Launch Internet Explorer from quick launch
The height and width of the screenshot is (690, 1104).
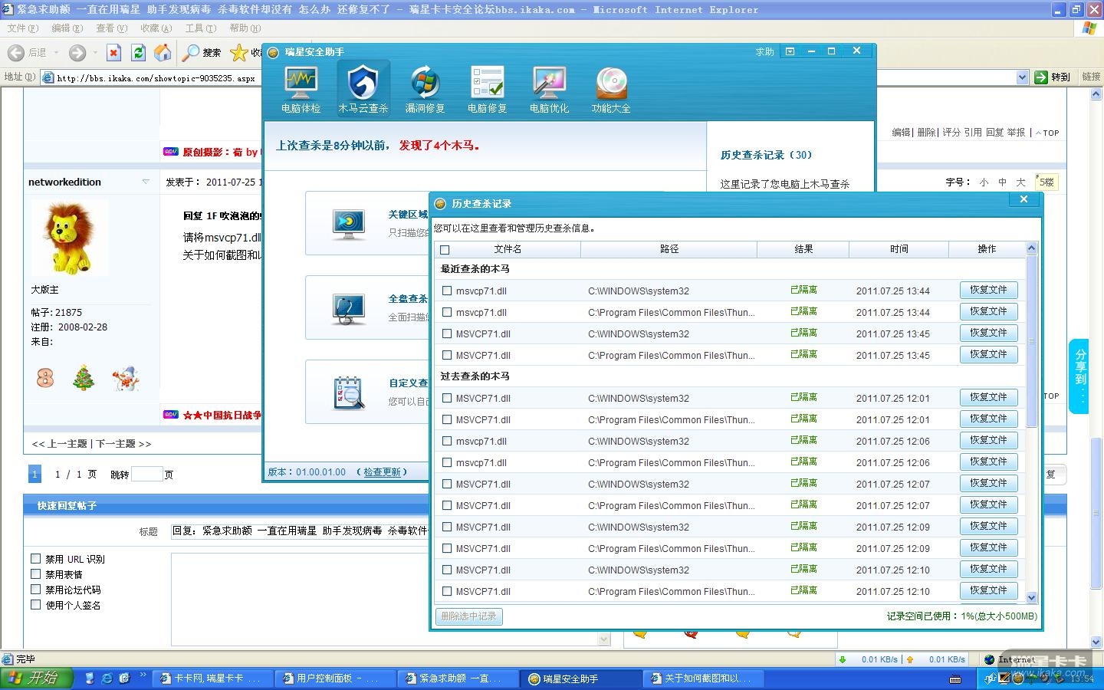(x=107, y=678)
